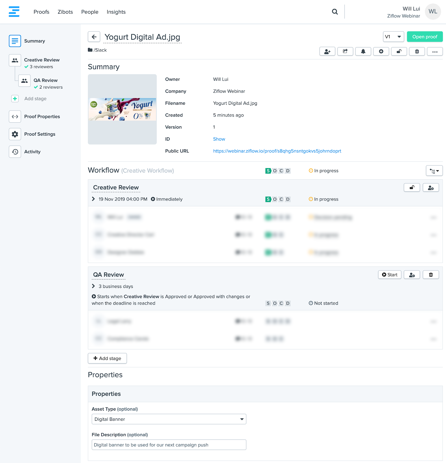Image resolution: width=446 pixels, height=463 pixels.
Task: Click the share proof icon
Action: (x=345, y=51)
